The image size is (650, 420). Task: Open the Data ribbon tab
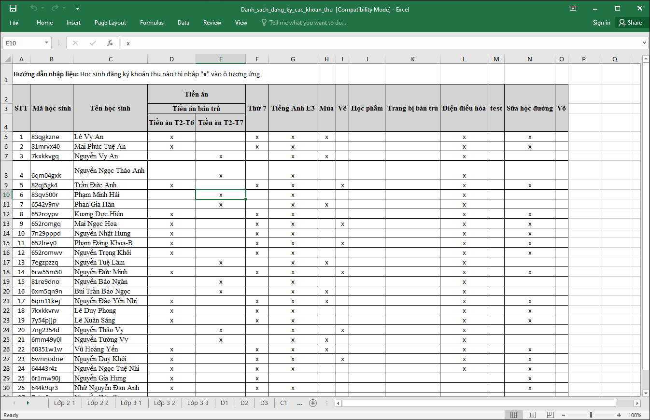(184, 23)
